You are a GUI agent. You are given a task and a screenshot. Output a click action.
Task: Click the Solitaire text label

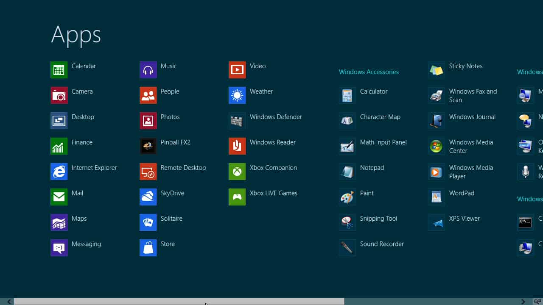pos(171,219)
